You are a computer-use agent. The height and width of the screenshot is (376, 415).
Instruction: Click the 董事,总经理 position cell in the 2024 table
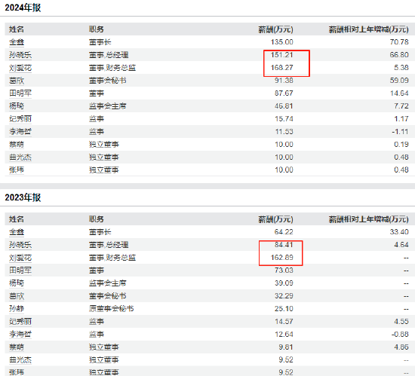pyautogui.click(x=109, y=55)
